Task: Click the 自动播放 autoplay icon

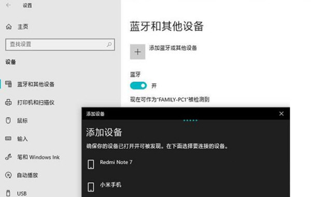Action: (8, 175)
